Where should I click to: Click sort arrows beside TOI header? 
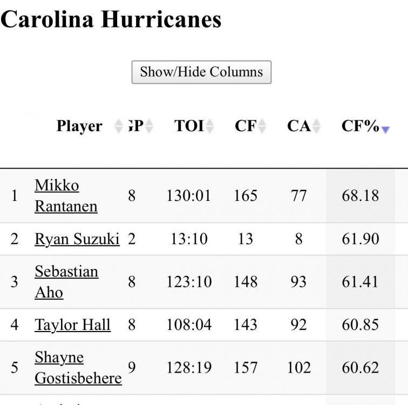click(x=210, y=126)
